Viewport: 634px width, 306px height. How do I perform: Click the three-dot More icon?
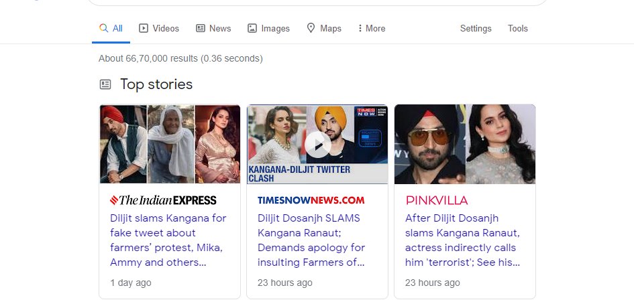point(360,28)
